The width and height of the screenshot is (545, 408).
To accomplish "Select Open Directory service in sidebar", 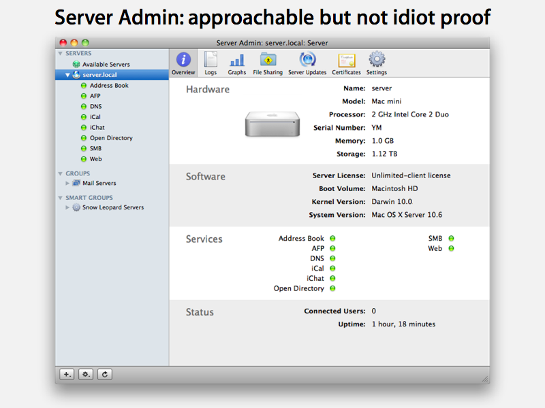I will [x=111, y=138].
